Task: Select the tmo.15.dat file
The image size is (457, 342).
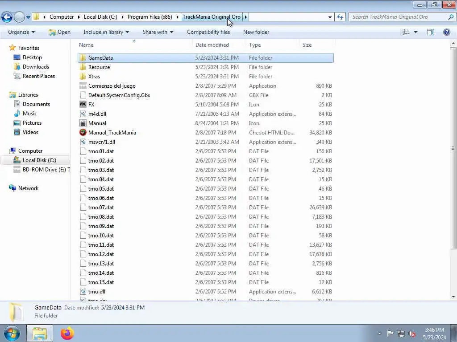Action: pos(205,282)
